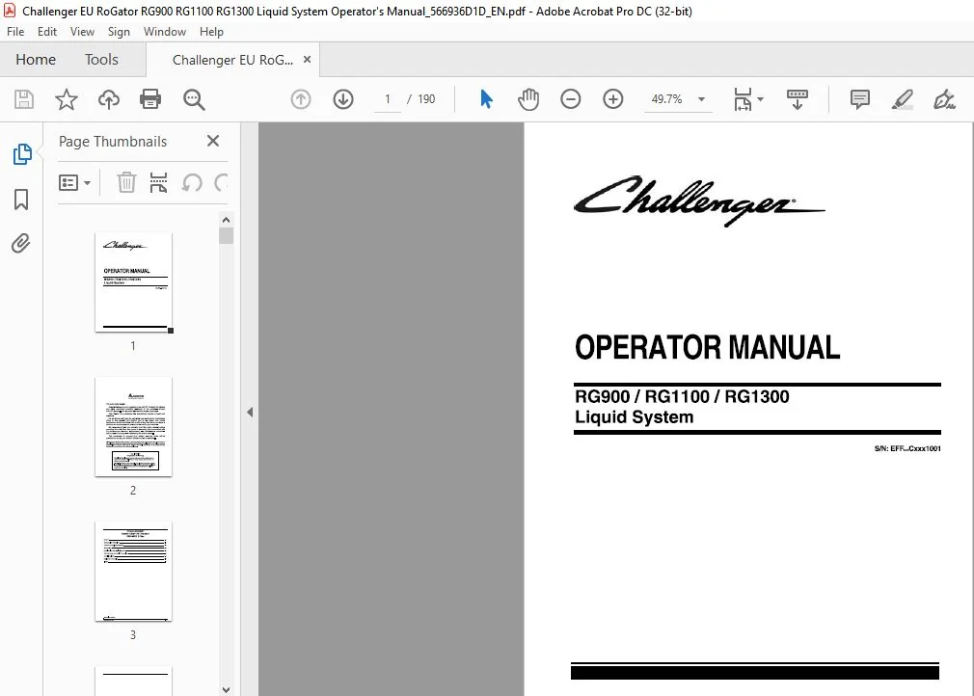Click the Liquid System subtitle text
The image size is (974, 696).
pyautogui.click(x=635, y=416)
